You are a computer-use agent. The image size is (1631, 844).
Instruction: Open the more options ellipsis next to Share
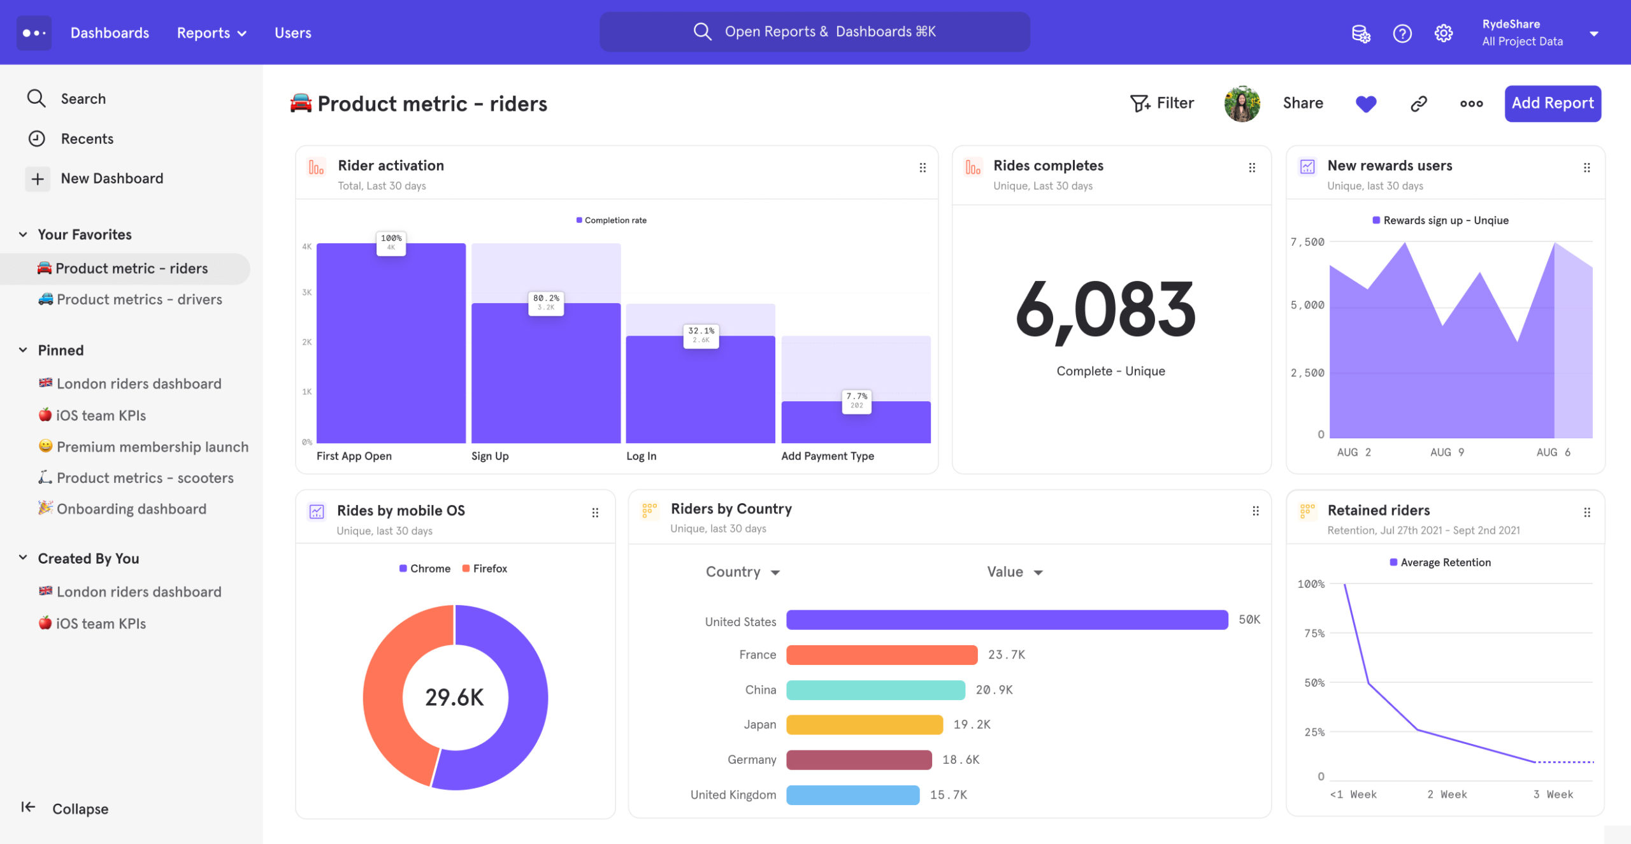click(1470, 103)
